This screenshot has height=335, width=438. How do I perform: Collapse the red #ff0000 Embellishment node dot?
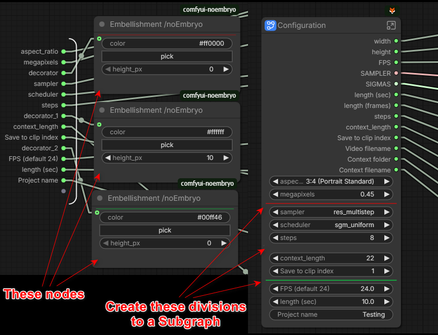coord(102,24)
